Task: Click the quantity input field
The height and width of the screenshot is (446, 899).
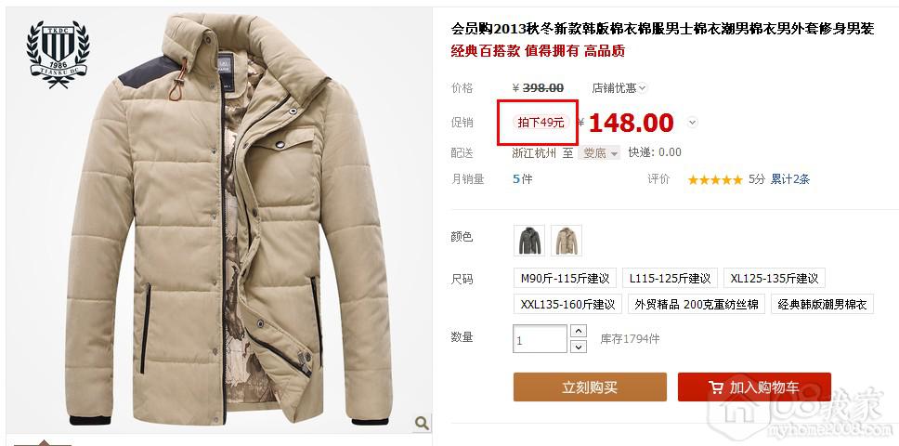Action: click(x=541, y=339)
